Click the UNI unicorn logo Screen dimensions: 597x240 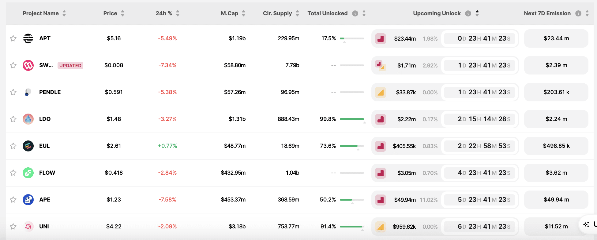coord(28,227)
